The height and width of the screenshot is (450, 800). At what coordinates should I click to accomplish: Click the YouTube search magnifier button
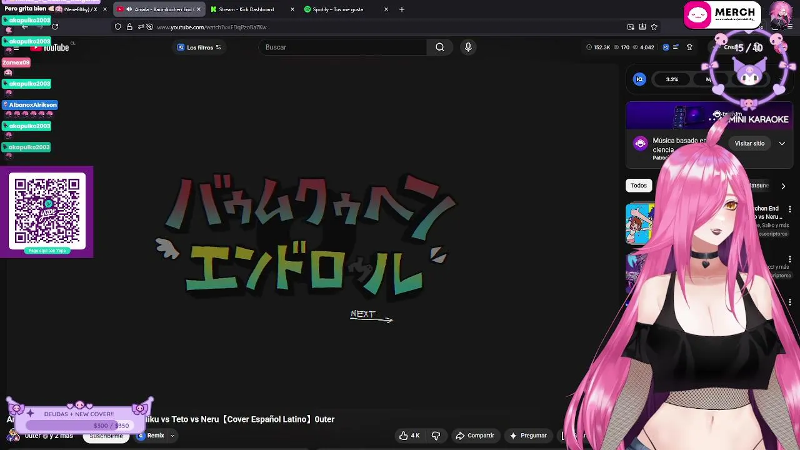pos(440,47)
